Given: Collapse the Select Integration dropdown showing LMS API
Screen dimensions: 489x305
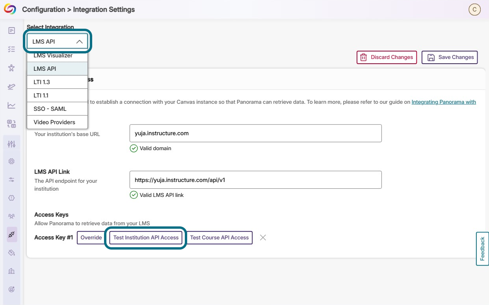Looking at the screenshot, I should click(58, 41).
